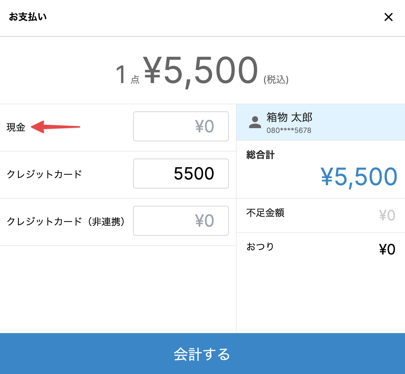Click the customer person icon
The width and height of the screenshot is (405, 374).
click(x=255, y=122)
